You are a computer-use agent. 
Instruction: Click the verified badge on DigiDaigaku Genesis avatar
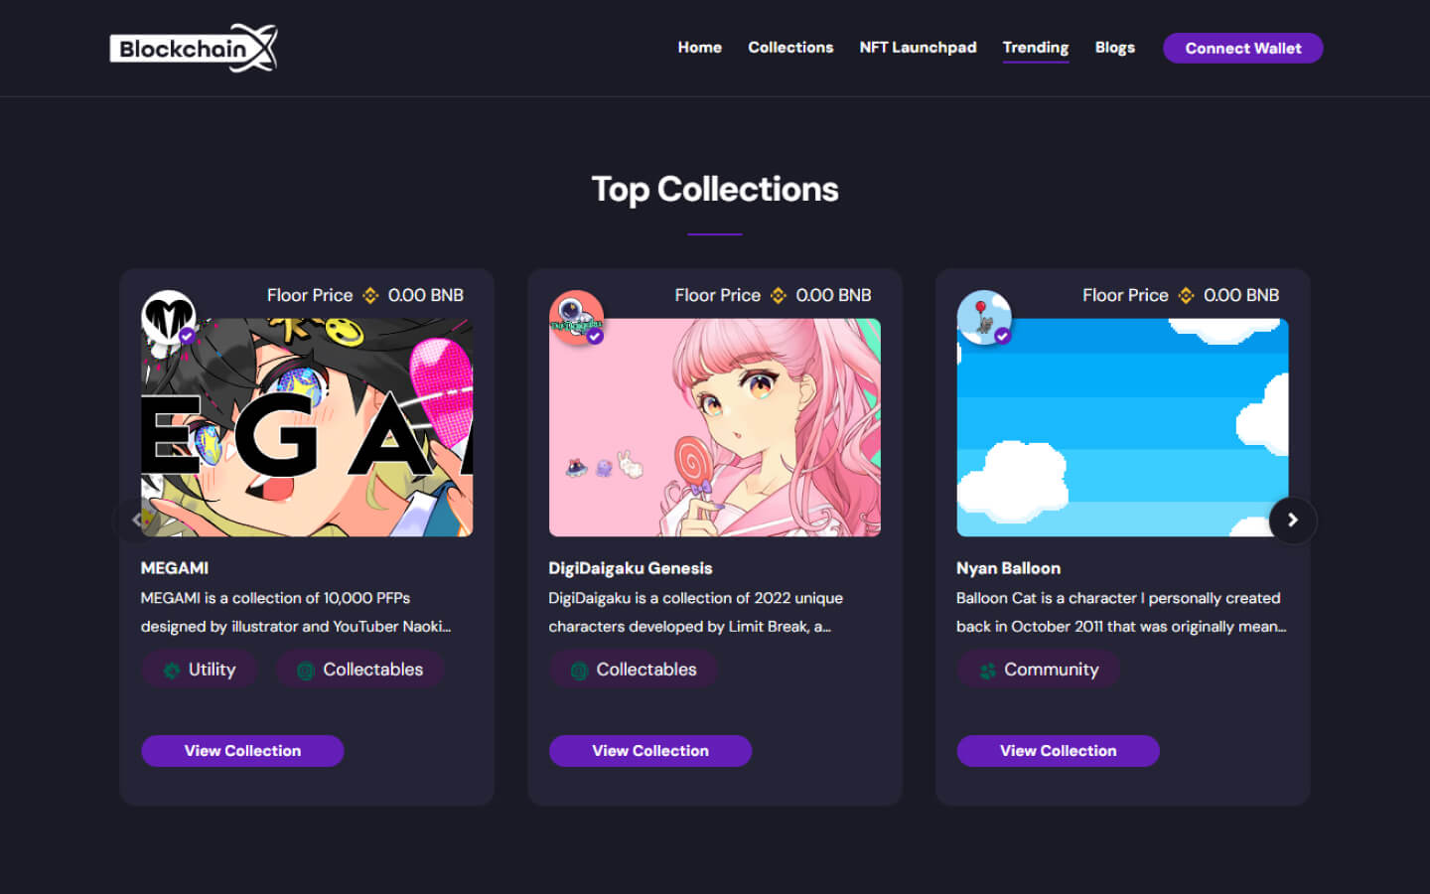pos(596,337)
